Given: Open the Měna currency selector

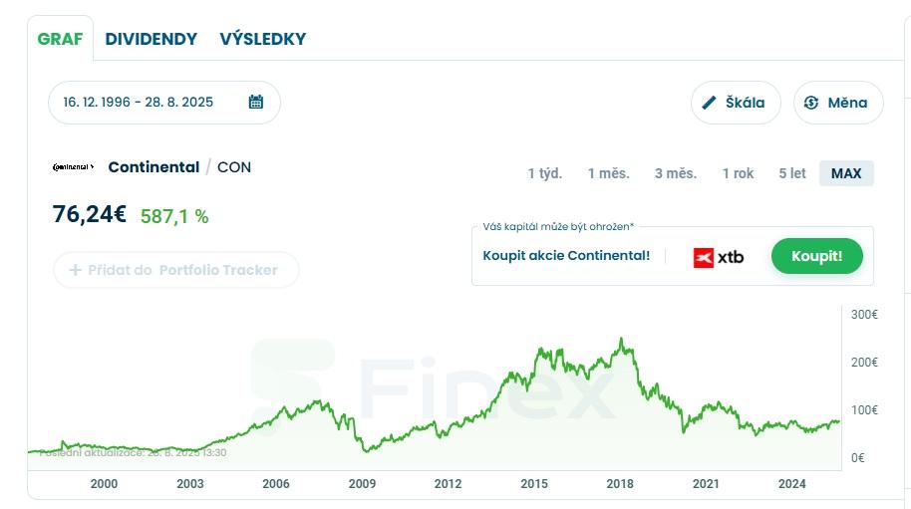Looking at the screenshot, I should (838, 103).
